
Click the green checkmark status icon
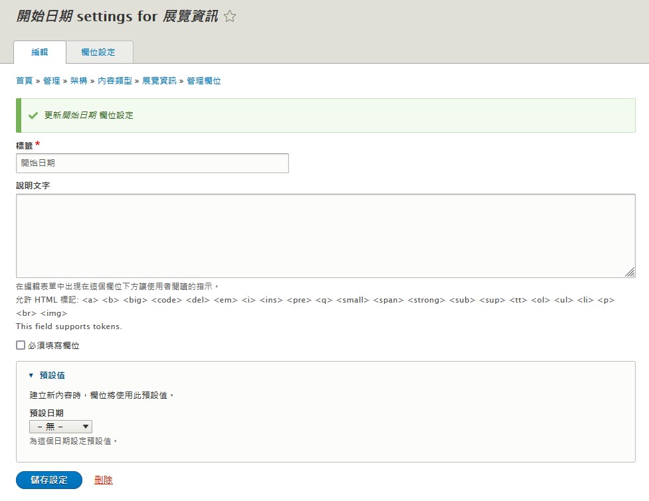click(x=33, y=115)
